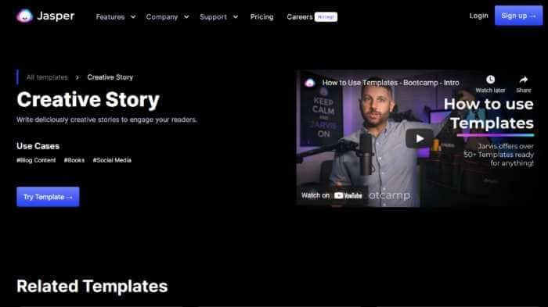The image size is (548, 307).
Task: Expand the Features dropdown chevron
Action: (133, 16)
